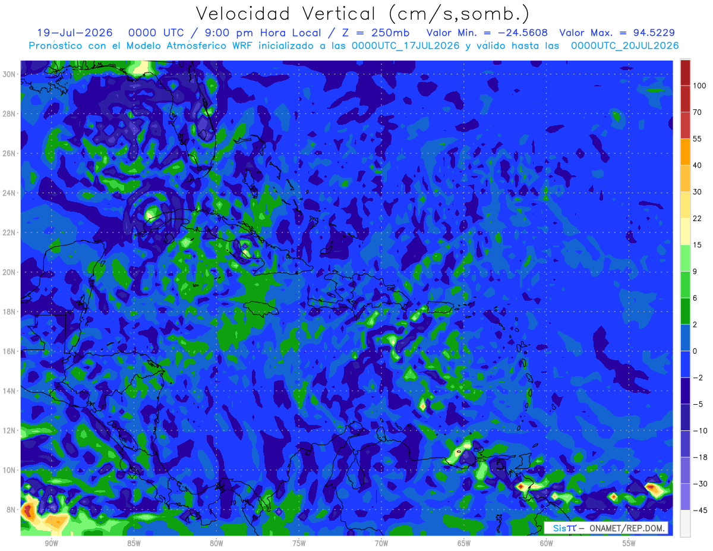Click colorbar scale label '30'
The height and width of the screenshot is (551, 713).
(697, 192)
